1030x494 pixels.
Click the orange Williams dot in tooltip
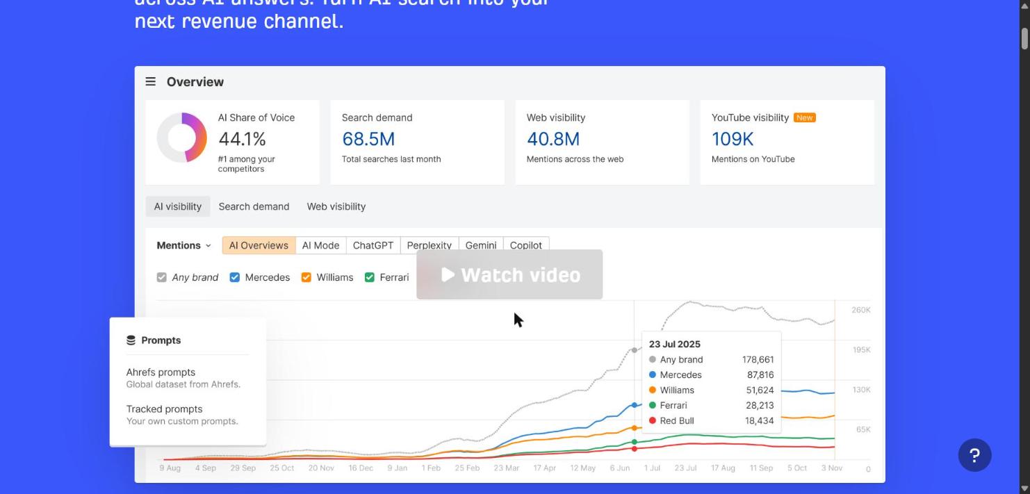click(x=652, y=390)
